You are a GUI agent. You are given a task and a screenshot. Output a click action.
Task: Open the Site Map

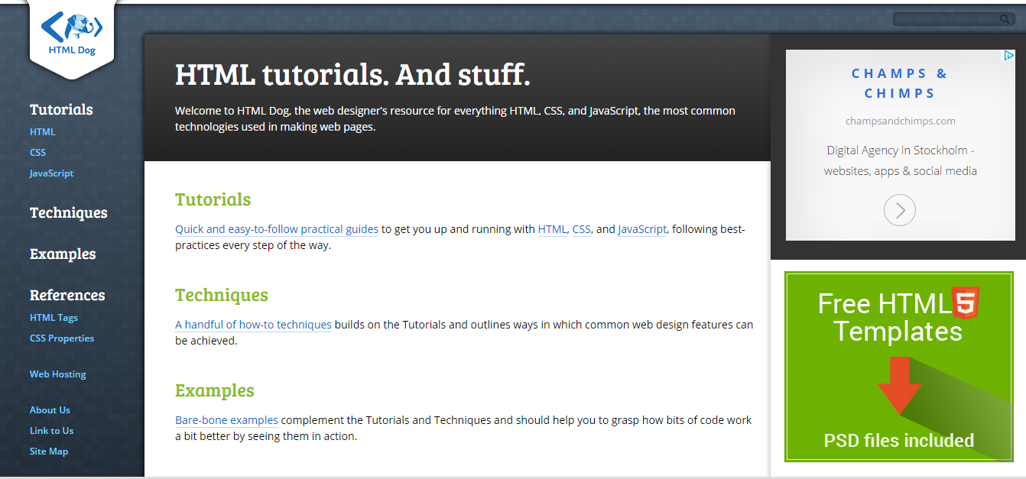[x=48, y=451]
